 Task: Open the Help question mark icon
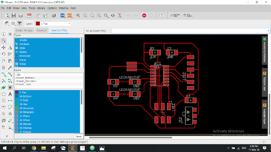(162, 16)
